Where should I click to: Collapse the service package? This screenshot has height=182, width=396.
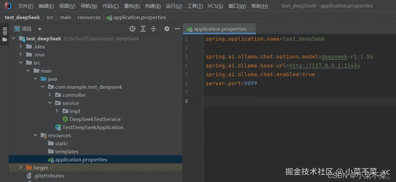(x=50, y=103)
